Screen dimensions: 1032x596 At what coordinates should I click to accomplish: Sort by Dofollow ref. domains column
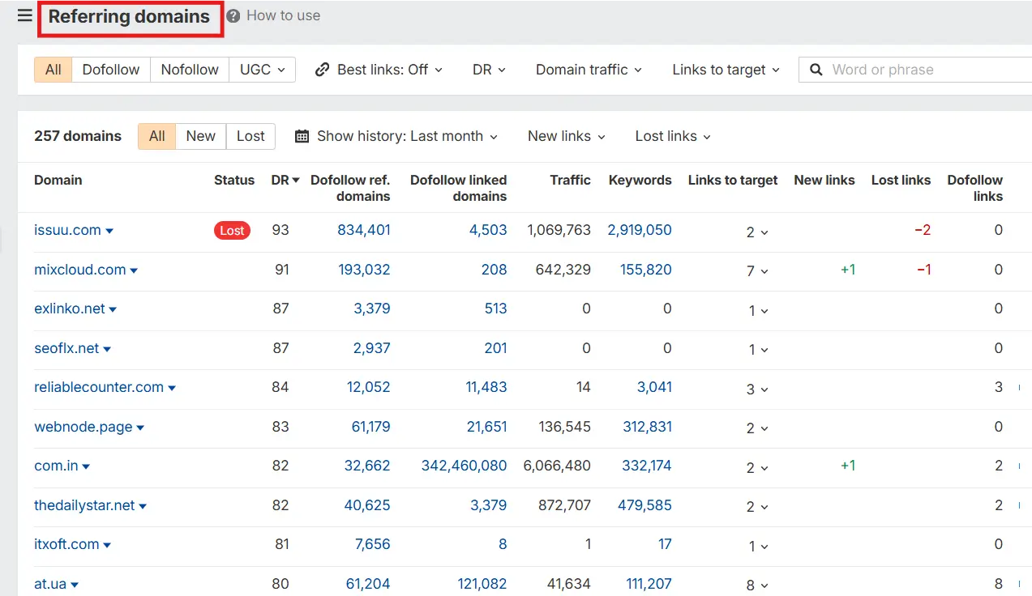(x=350, y=188)
